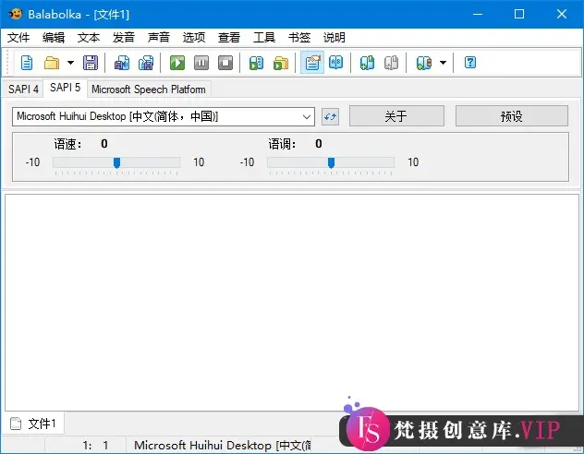Click the save audio file icon
The width and height of the screenshot is (584, 454).
(x=122, y=63)
